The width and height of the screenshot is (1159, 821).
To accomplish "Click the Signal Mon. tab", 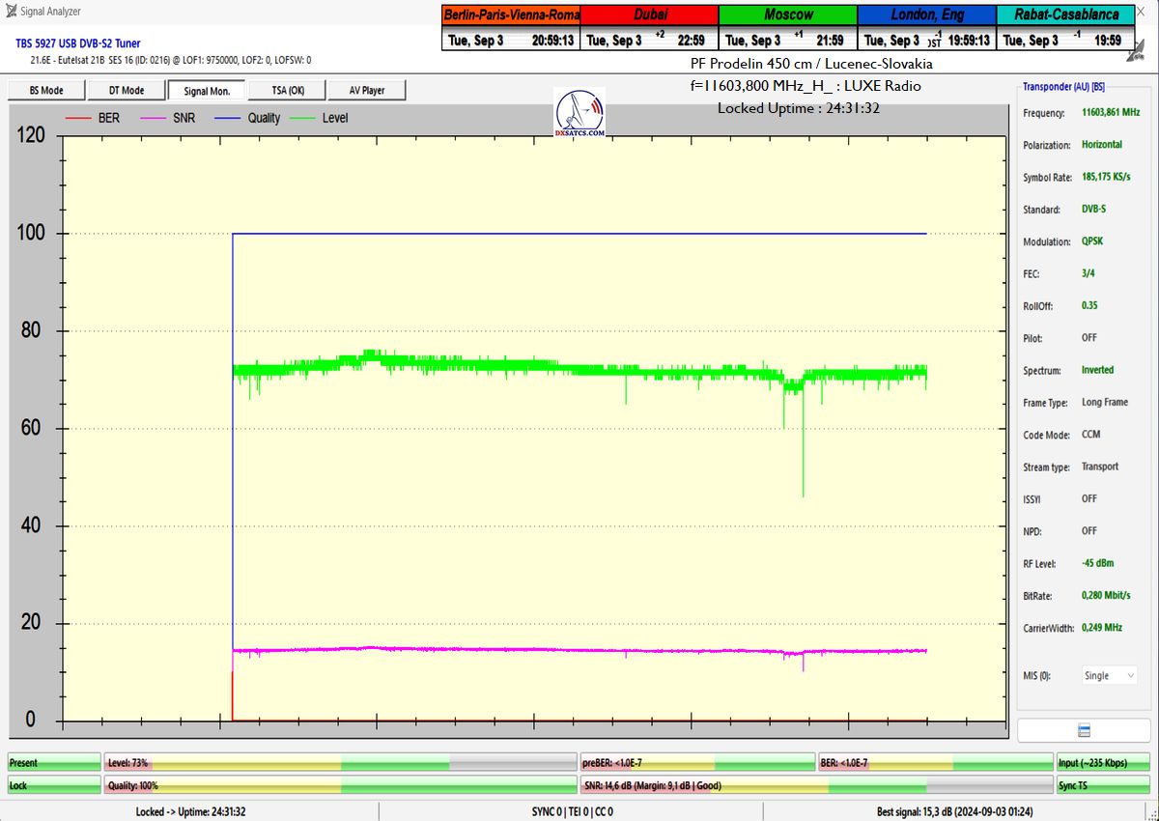I will pyautogui.click(x=207, y=90).
